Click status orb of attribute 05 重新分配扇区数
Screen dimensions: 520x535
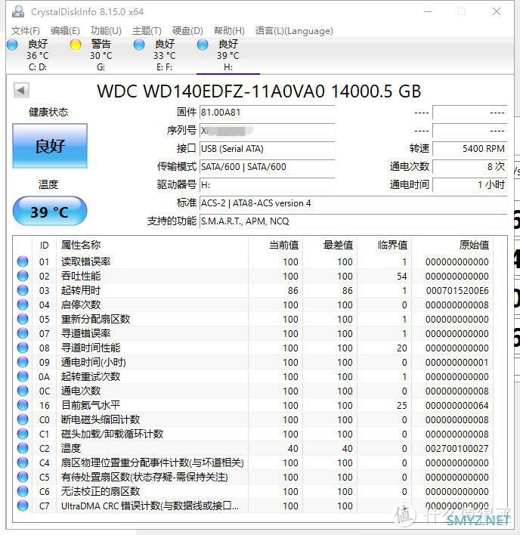(x=23, y=319)
